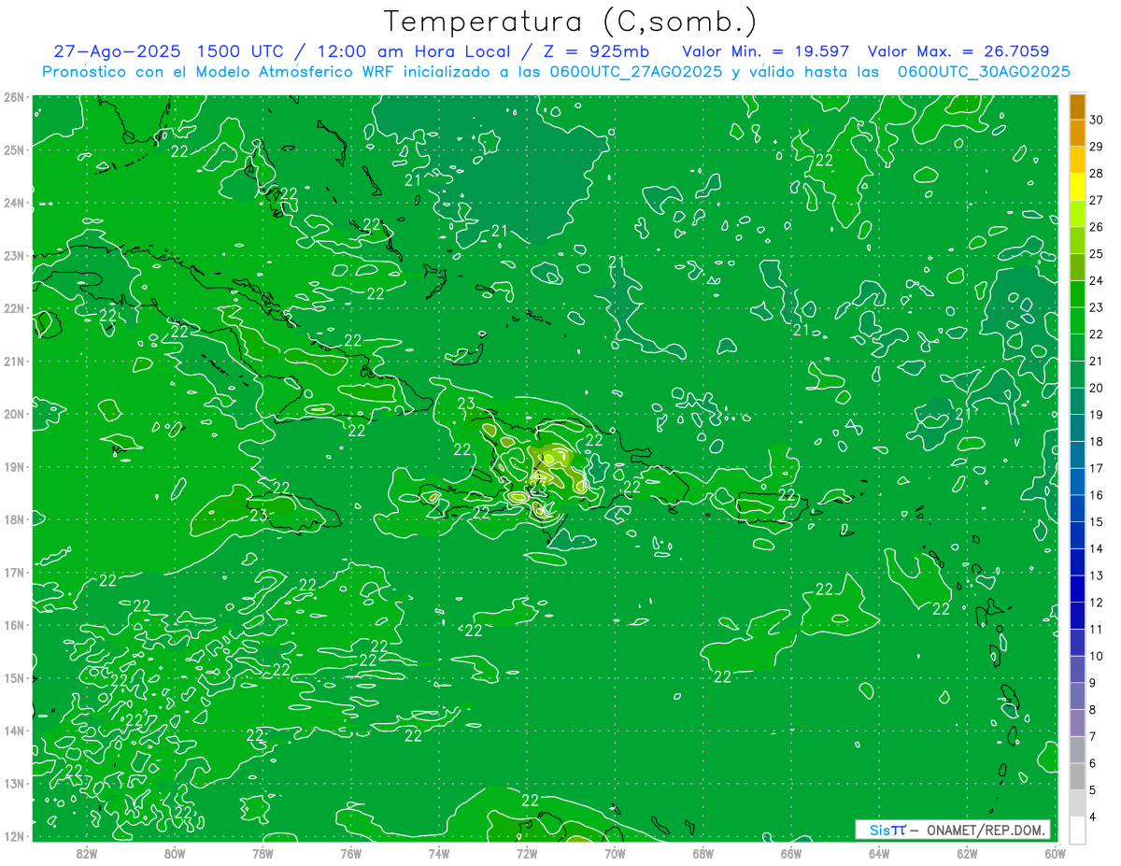
Task: Click the "76W" longitude axis label
Action: [x=351, y=854]
